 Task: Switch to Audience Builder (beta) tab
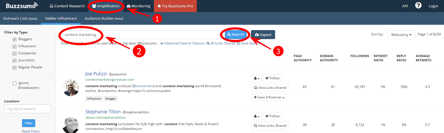click(104, 18)
